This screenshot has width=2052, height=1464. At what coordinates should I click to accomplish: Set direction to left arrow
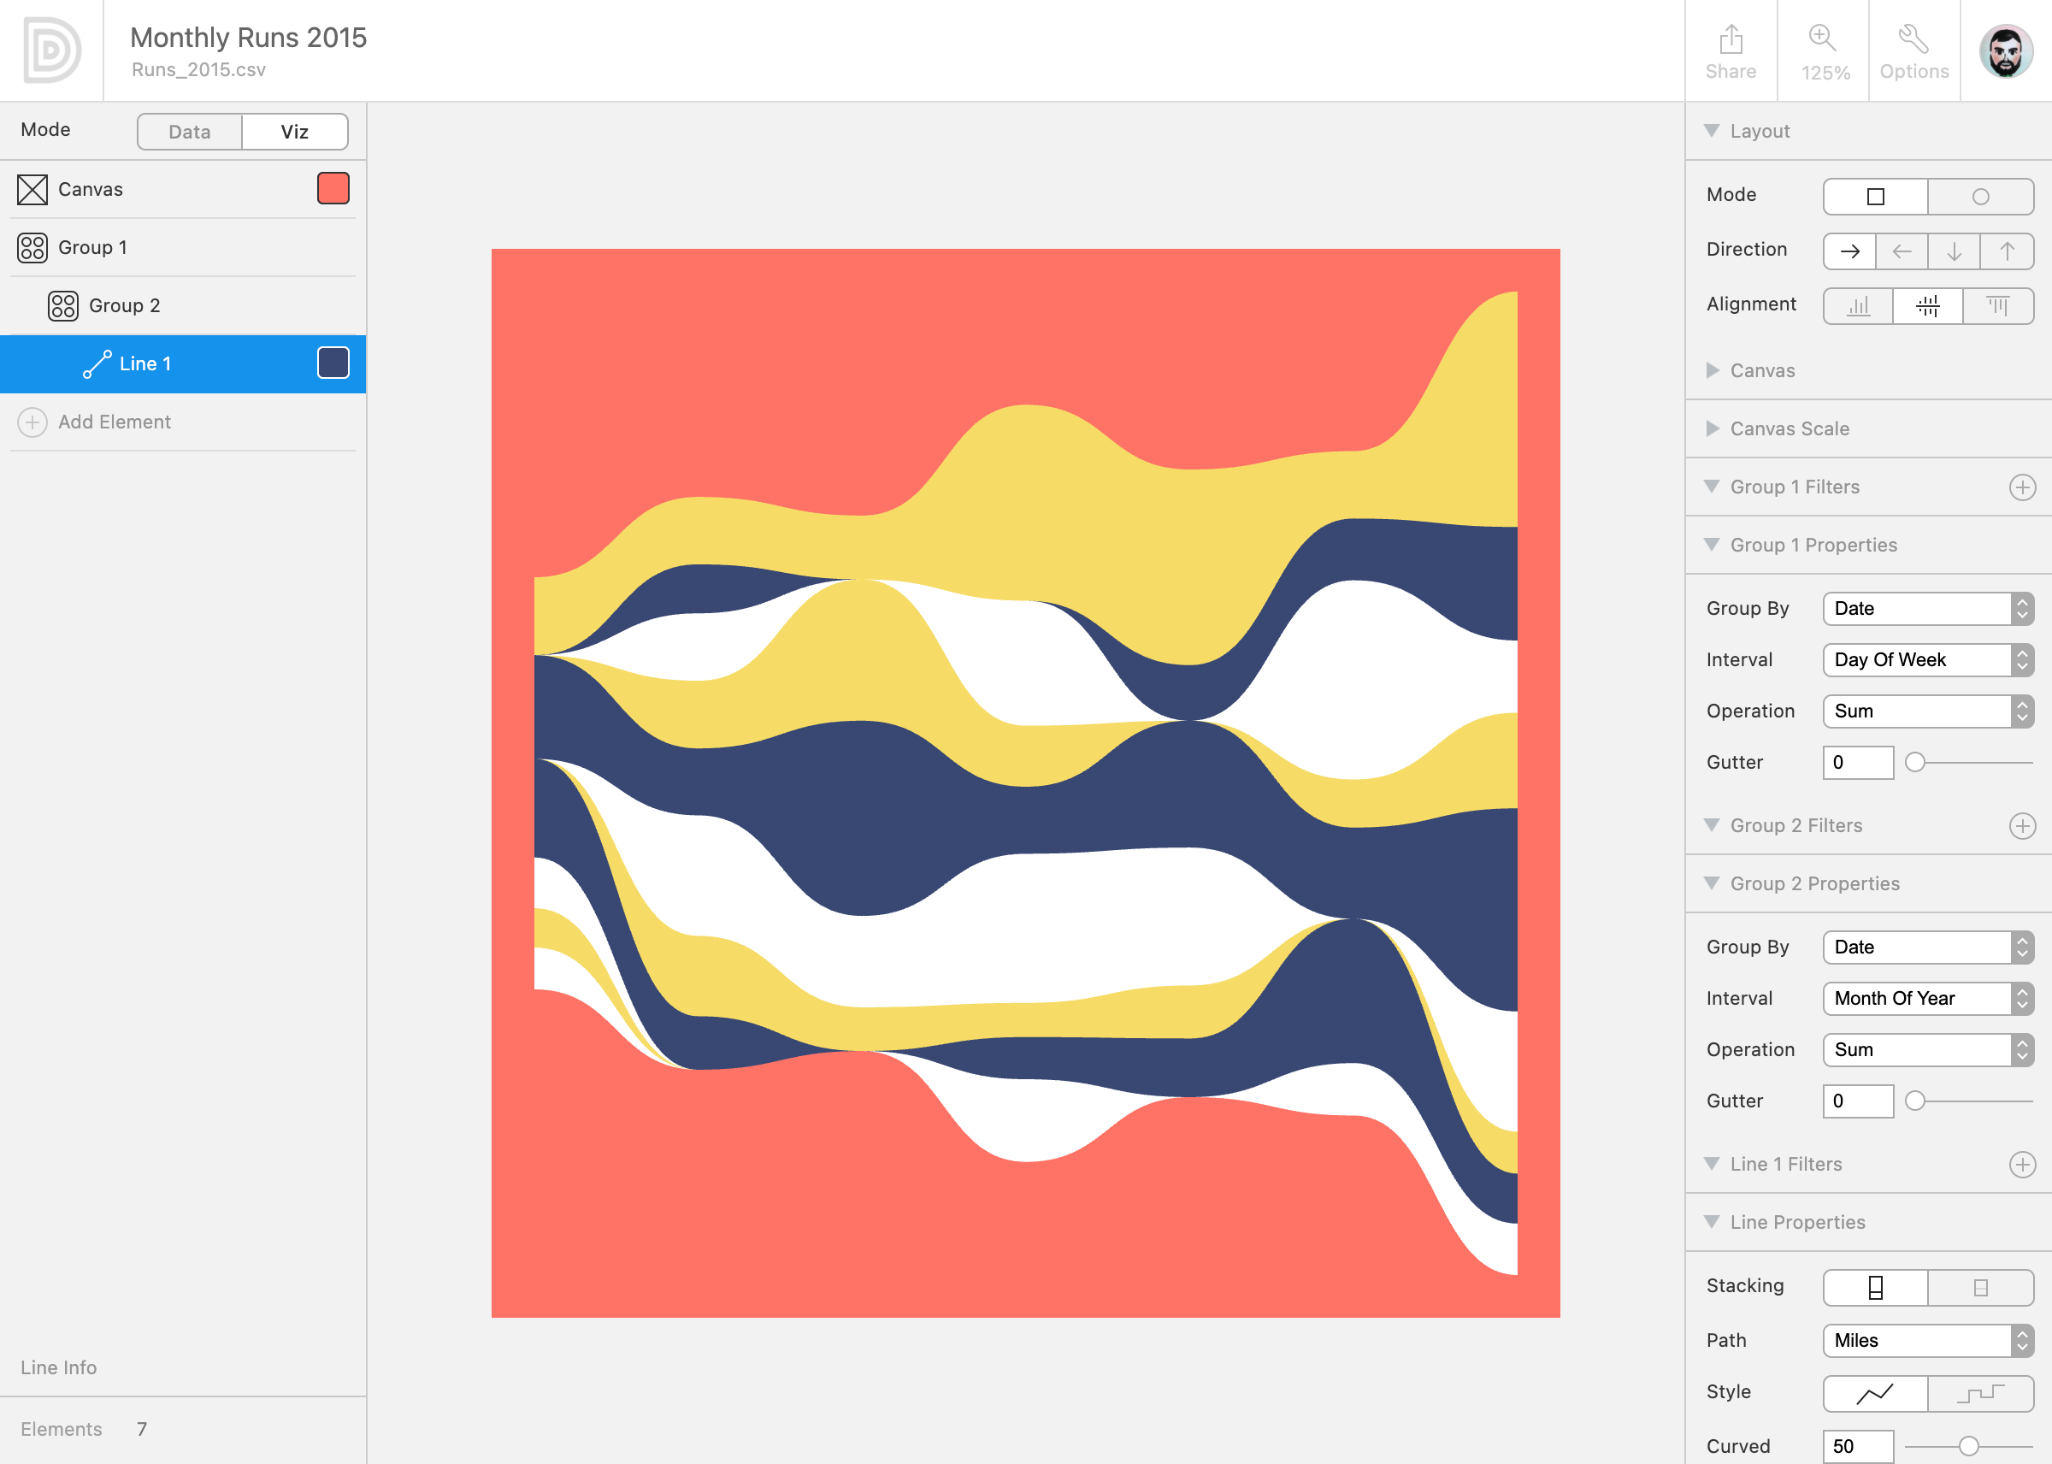tap(1902, 251)
